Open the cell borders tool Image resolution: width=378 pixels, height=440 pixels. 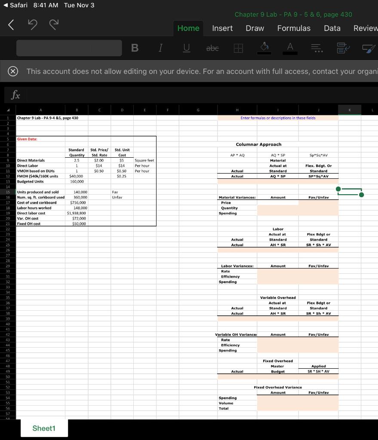pyautogui.click(x=238, y=48)
